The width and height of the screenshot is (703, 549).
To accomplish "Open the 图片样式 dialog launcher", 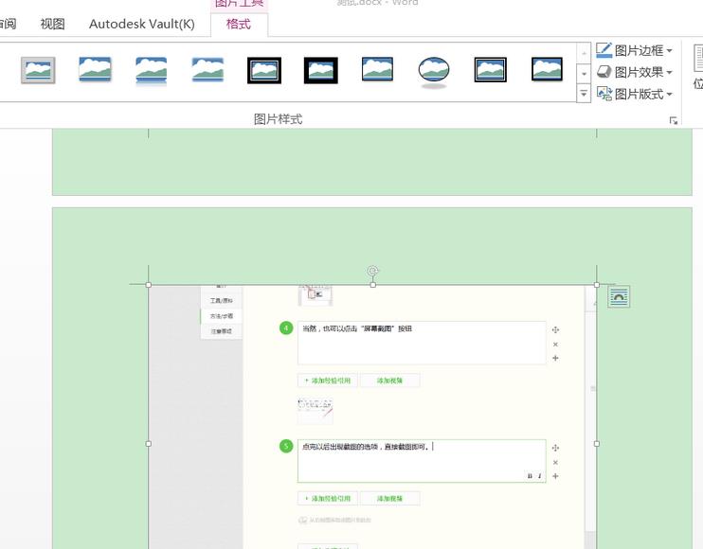I will point(674,120).
